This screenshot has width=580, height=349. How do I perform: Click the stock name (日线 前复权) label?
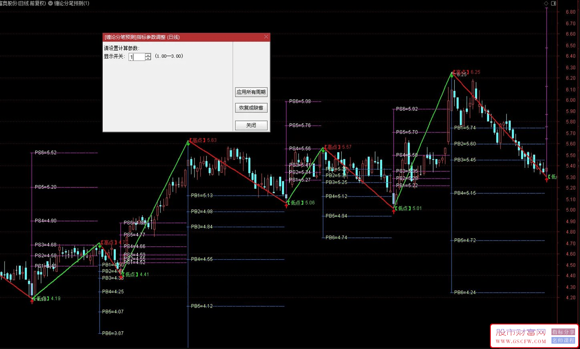click(x=23, y=3)
